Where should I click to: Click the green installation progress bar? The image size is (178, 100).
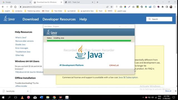pyautogui.click(x=89, y=41)
